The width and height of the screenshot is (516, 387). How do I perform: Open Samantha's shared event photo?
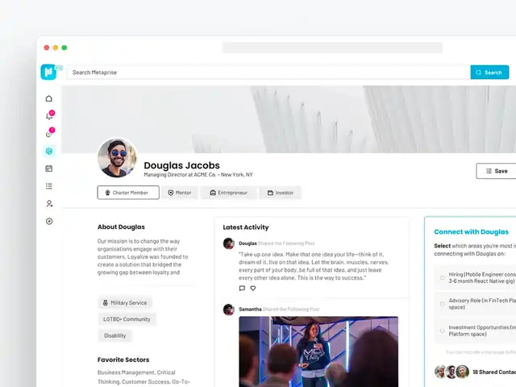pyautogui.click(x=318, y=352)
